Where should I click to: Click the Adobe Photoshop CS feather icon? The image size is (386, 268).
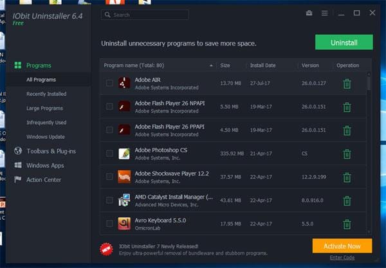124,154
